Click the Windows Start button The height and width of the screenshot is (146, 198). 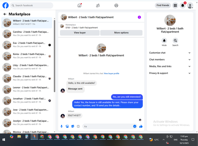(x=4, y=140)
